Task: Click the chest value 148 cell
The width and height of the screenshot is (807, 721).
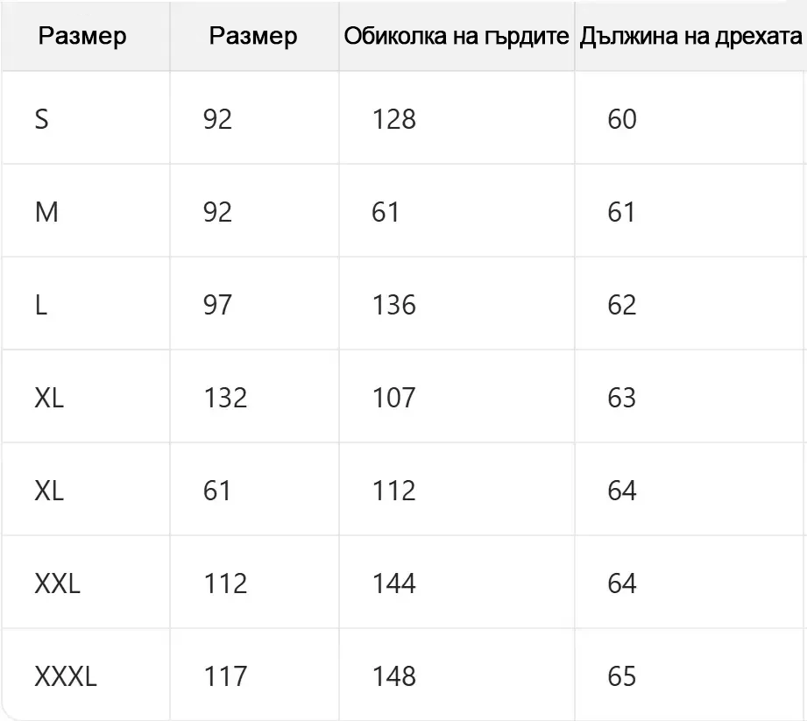Action: pos(393,676)
